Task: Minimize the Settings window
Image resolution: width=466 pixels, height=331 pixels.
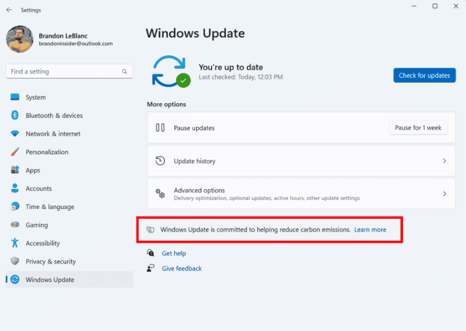Action: pyautogui.click(x=414, y=6)
